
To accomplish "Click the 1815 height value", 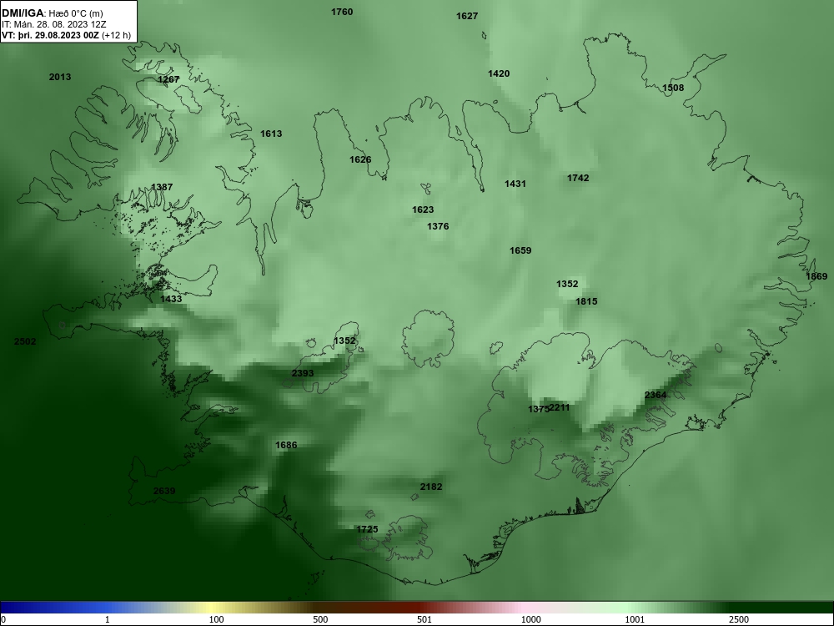I will click(x=586, y=301).
